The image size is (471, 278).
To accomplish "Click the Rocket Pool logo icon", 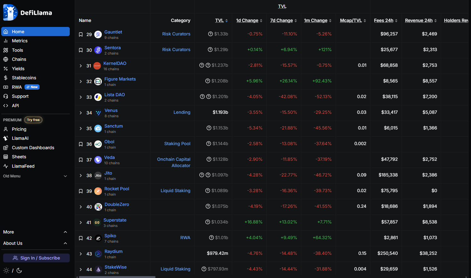I will tap(98, 191).
